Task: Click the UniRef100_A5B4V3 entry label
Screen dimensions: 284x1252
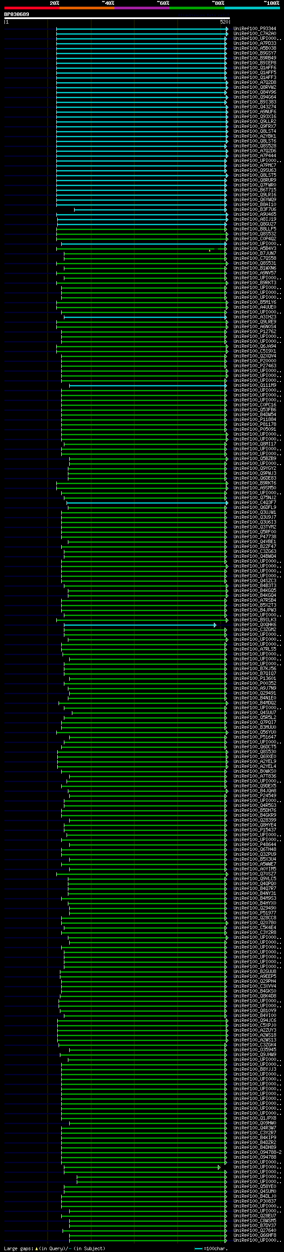Action: (254, 248)
